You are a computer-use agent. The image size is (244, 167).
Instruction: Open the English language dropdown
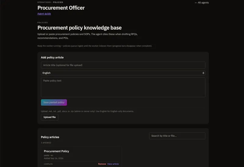coord(123,73)
